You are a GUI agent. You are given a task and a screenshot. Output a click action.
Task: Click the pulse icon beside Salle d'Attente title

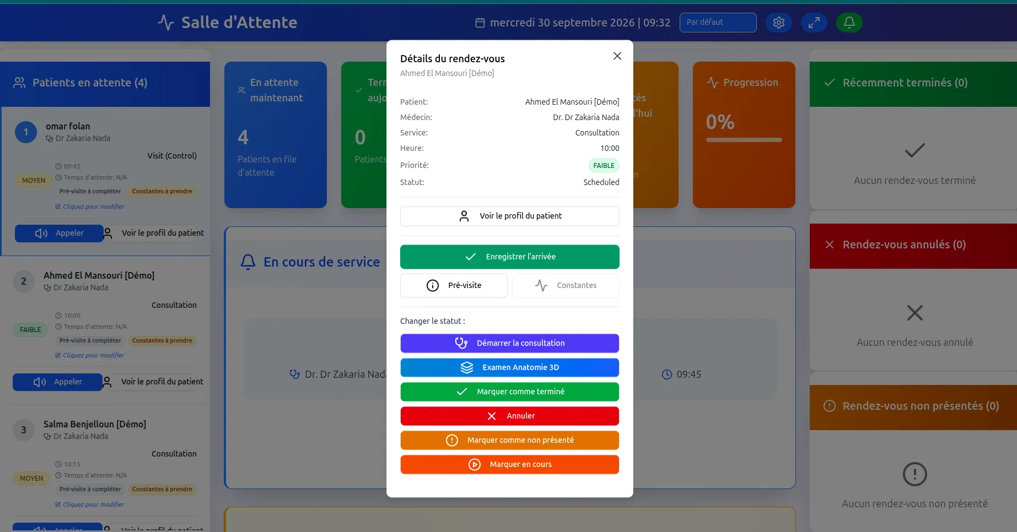pyautogui.click(x=166, y=22)
